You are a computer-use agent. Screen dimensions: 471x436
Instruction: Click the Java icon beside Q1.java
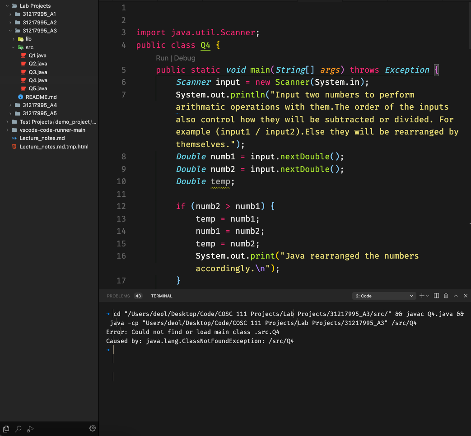[23, 56]
